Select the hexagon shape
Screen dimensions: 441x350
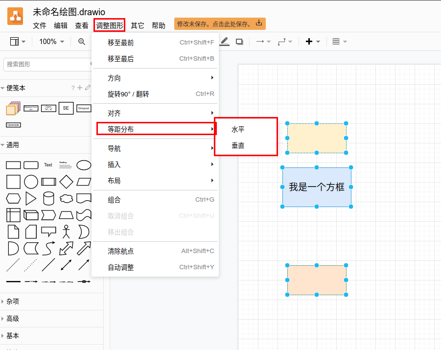[13, 199]
